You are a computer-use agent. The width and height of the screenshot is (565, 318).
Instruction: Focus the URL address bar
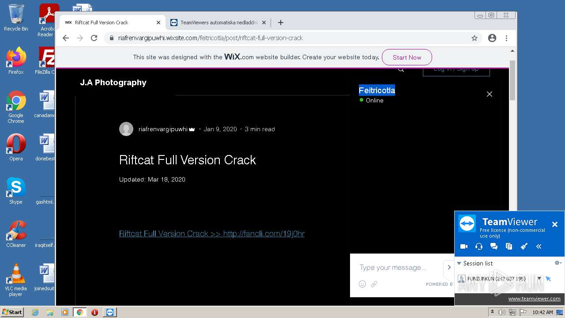tap(291, 38)
